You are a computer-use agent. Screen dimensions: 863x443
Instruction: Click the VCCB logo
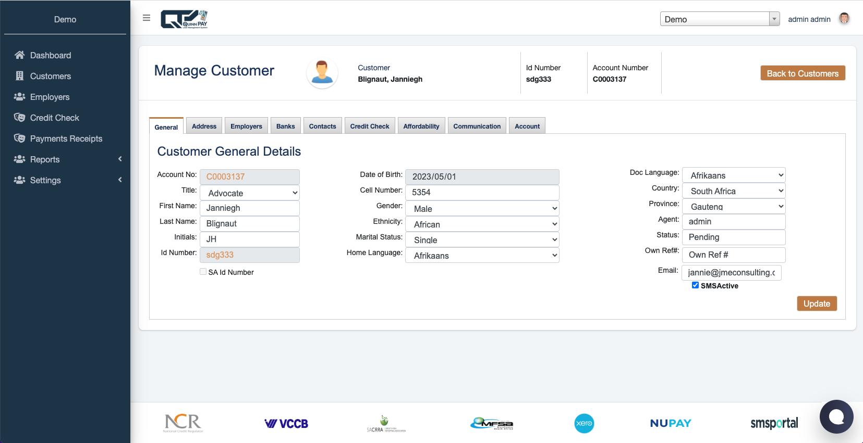pyautogui.click(x=286, y=424)
